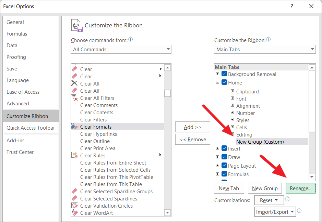Expand the Draw tab node
Screen dimensions: 322x222
[x=218, y=157]
